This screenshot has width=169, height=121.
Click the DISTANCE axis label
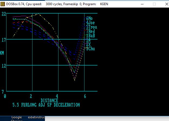pos(49,100)
